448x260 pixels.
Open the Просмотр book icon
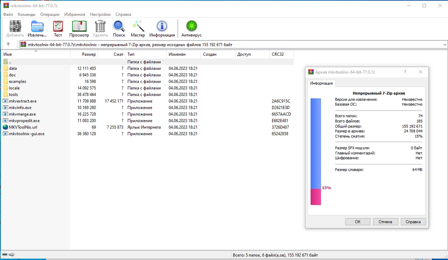pyautogui.click(x=79, y=26)
